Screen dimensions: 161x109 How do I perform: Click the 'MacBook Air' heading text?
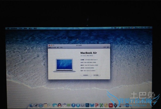(89, 53)
